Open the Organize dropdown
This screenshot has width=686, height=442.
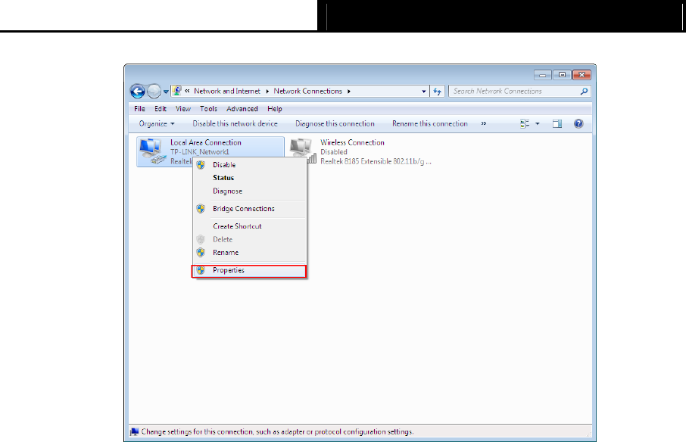tap(157, 123)
